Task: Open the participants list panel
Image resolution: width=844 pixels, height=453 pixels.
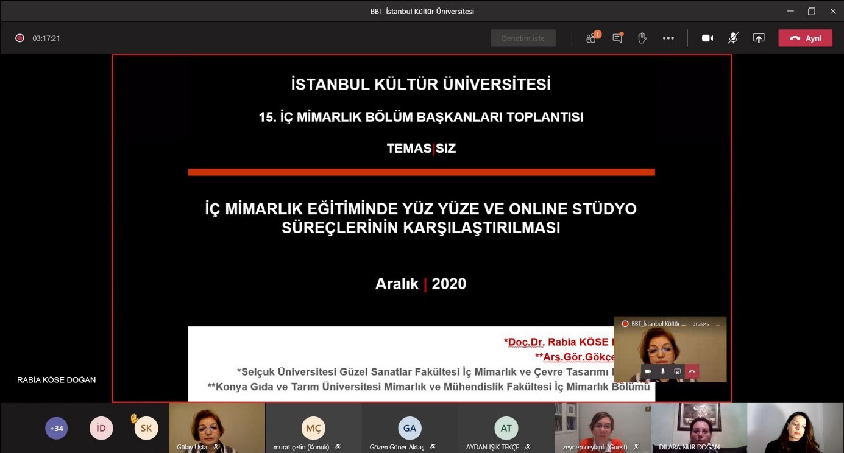Action: 590,38
